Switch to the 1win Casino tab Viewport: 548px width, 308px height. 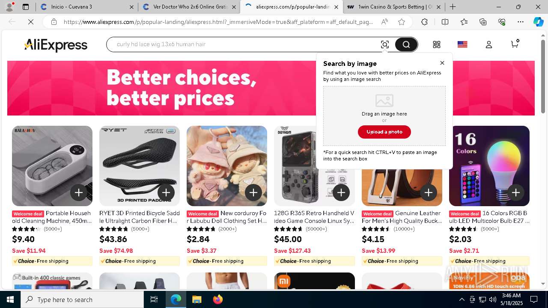click(x=394, y=7)
